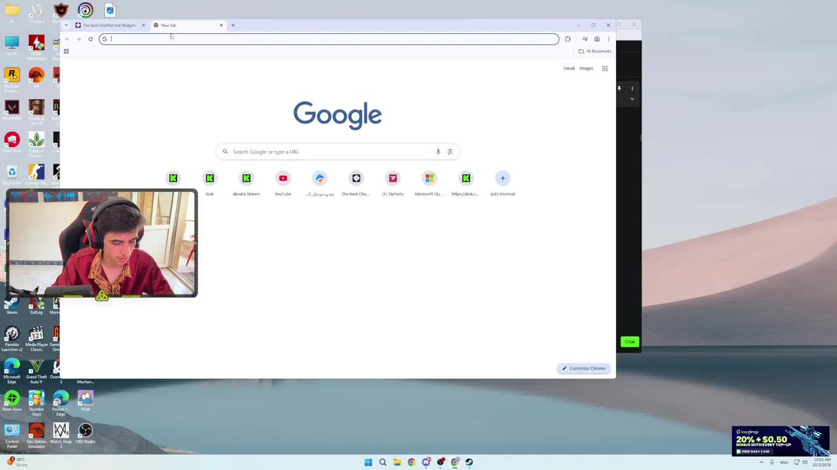Open the This PC desktop icon
The image size is (837, 470).
(x=12, y=46)
